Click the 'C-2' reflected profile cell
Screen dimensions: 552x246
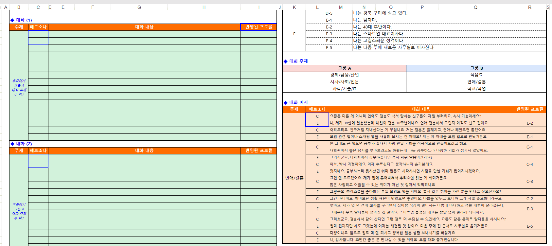(x=530, y=199)
